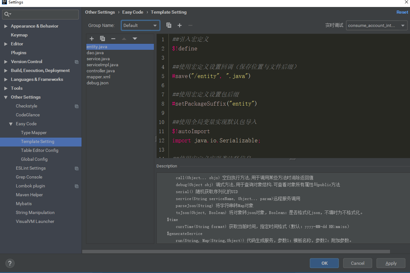Screen dimensions: 410x273
Task: Delete the selected template from list
Action: pyautogui.click(x=113, y=39)
